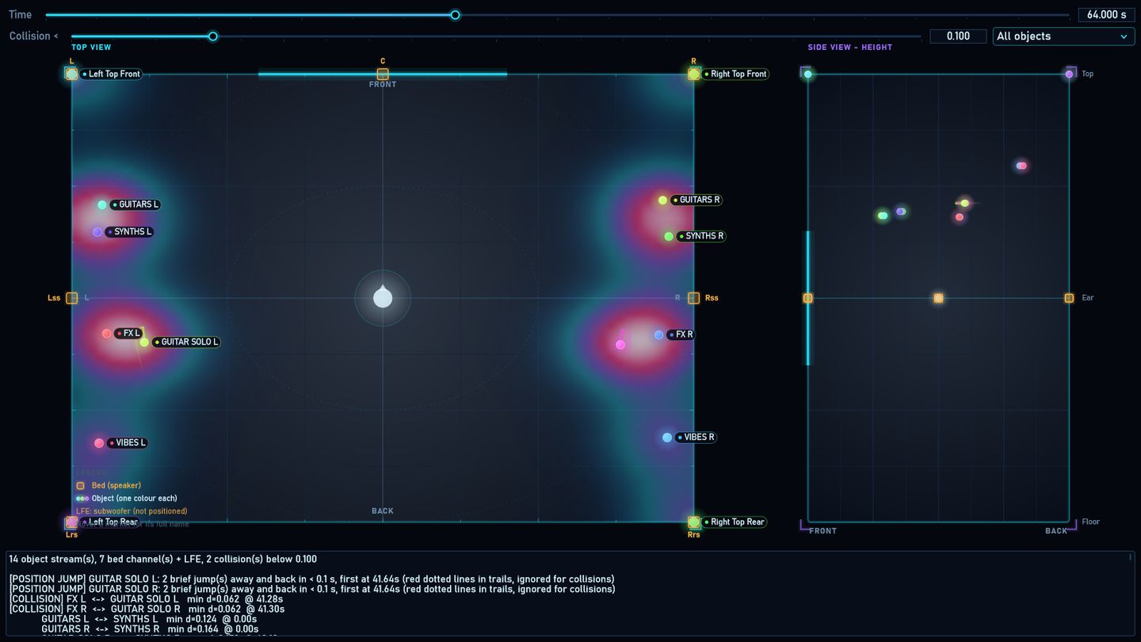The height and width of the screenshot is (642, 1141).
Task: Select the SYNTHS L object dot
Action: (x=97, y=232)
